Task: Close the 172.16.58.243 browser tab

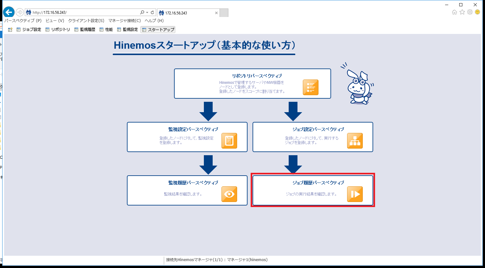Action: point(216,13)
